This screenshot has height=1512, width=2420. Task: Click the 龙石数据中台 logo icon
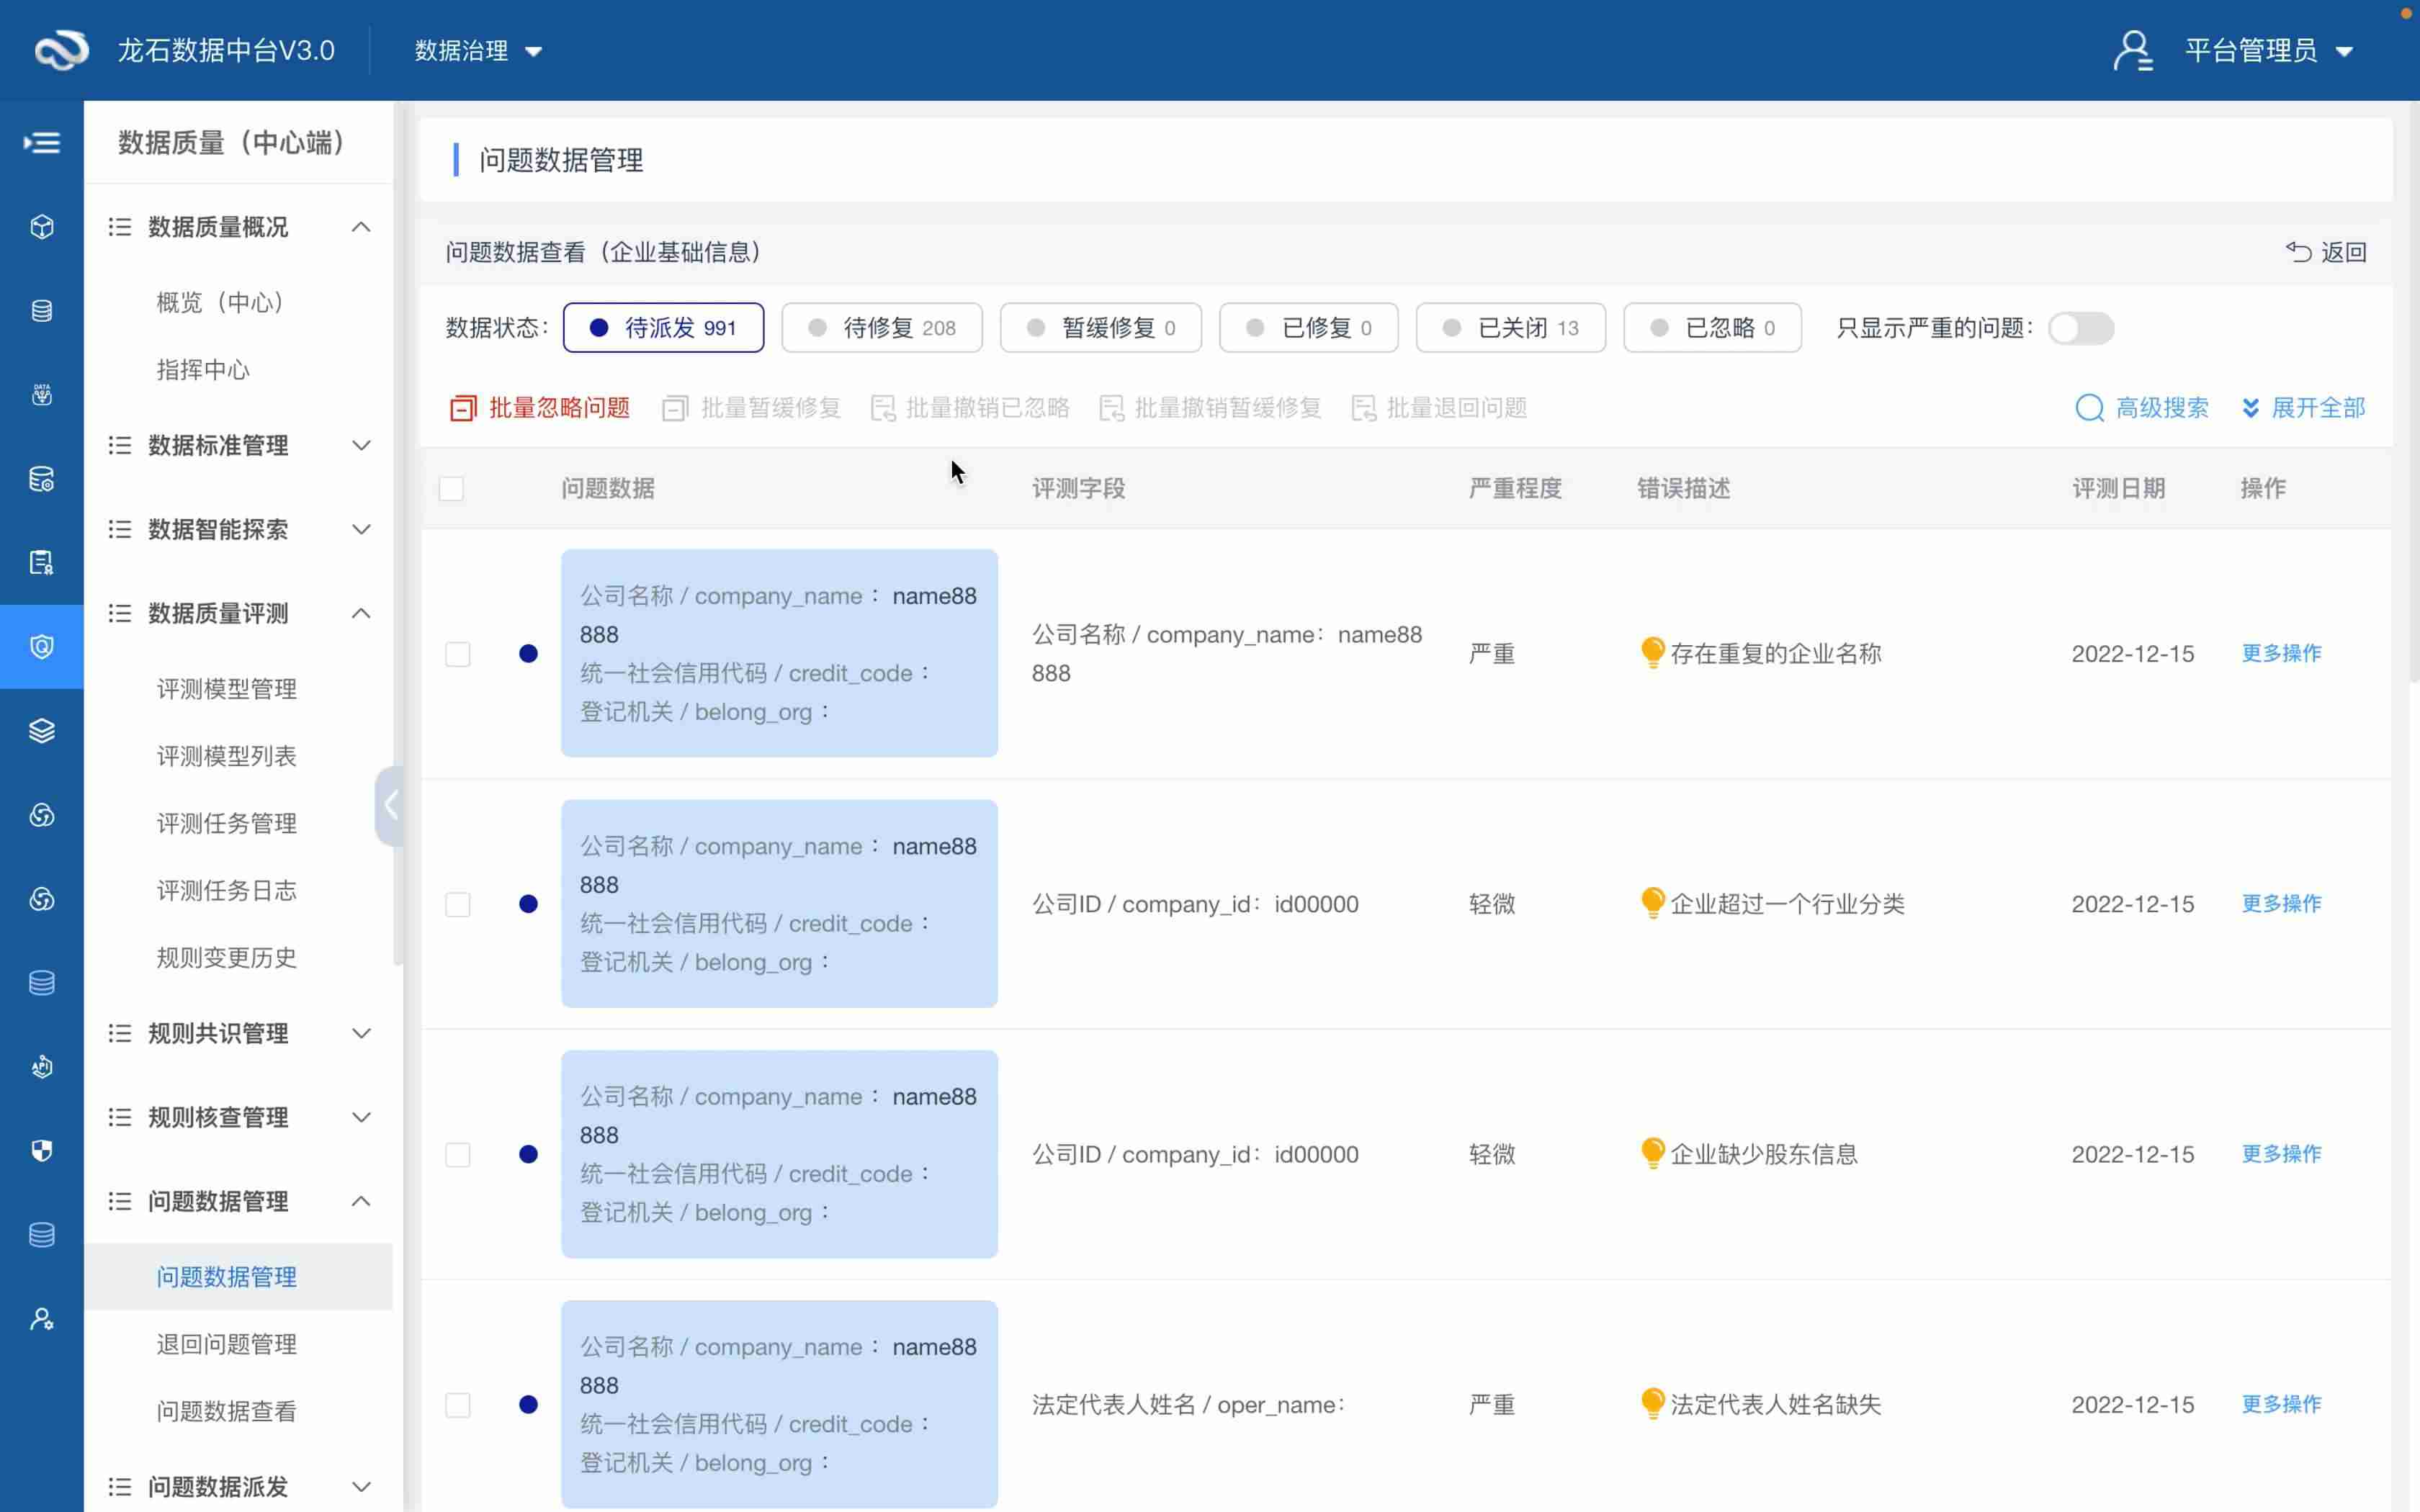62,50
